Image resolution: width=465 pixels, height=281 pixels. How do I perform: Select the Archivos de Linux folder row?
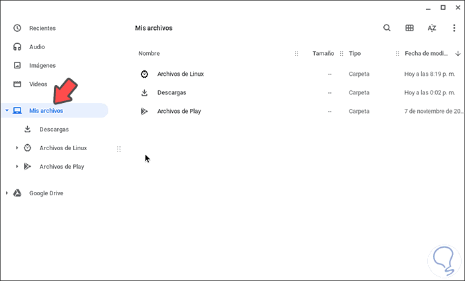181,74
